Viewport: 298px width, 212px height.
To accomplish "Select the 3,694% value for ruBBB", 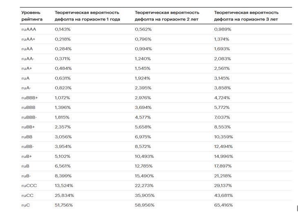I will [x=143, y=108].
